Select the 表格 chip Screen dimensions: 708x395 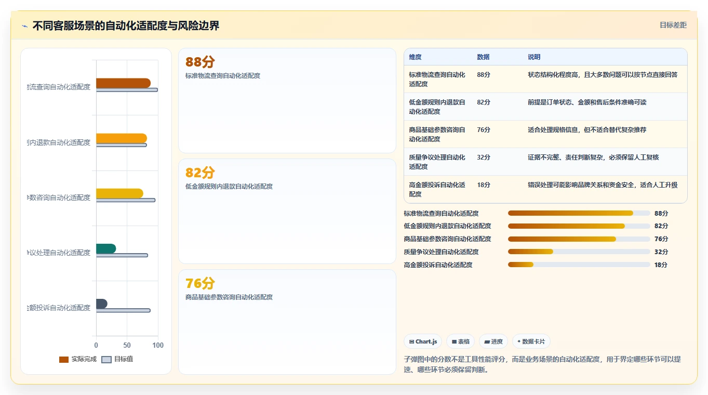[460, 341]
